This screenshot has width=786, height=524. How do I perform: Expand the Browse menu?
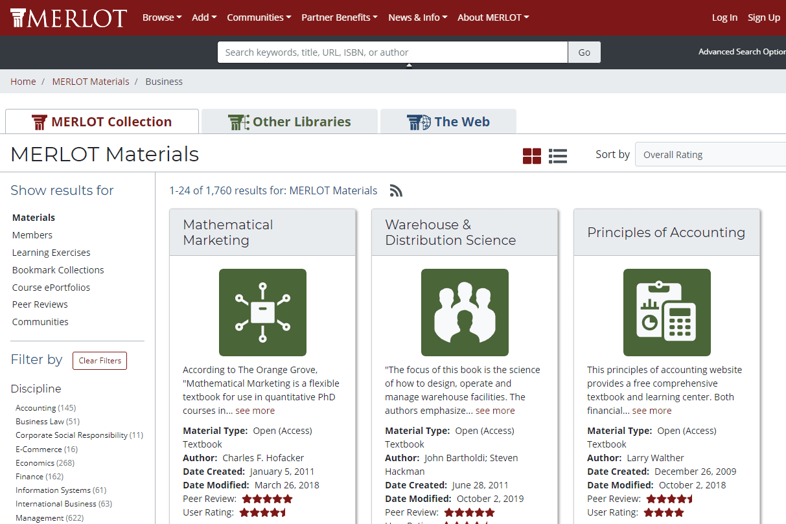(x=161, y=17)
